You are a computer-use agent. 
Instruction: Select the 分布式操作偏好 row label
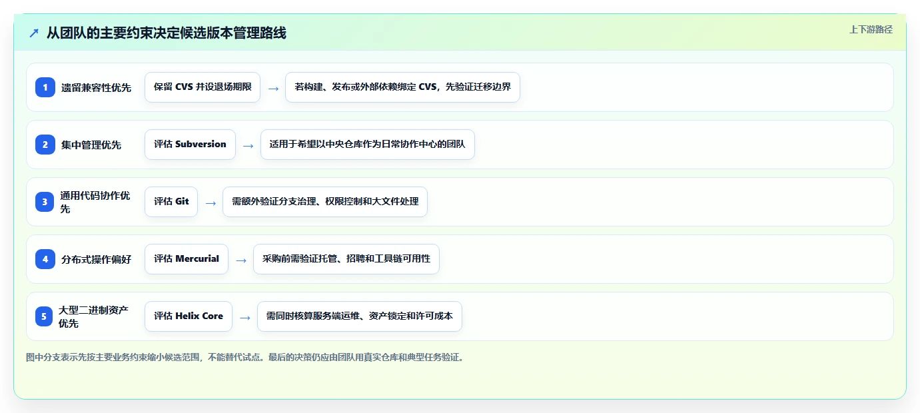click(96, 259)
